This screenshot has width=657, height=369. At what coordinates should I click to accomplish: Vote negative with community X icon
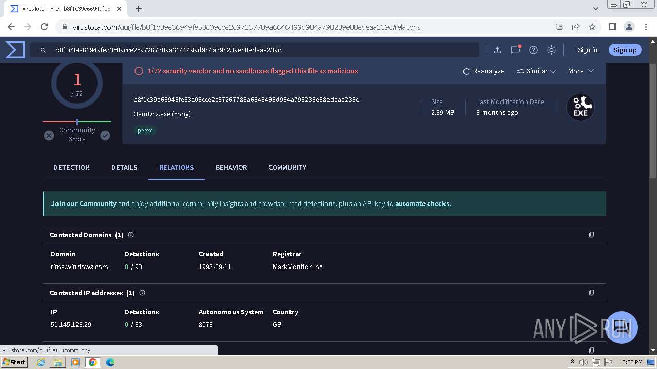49,135
